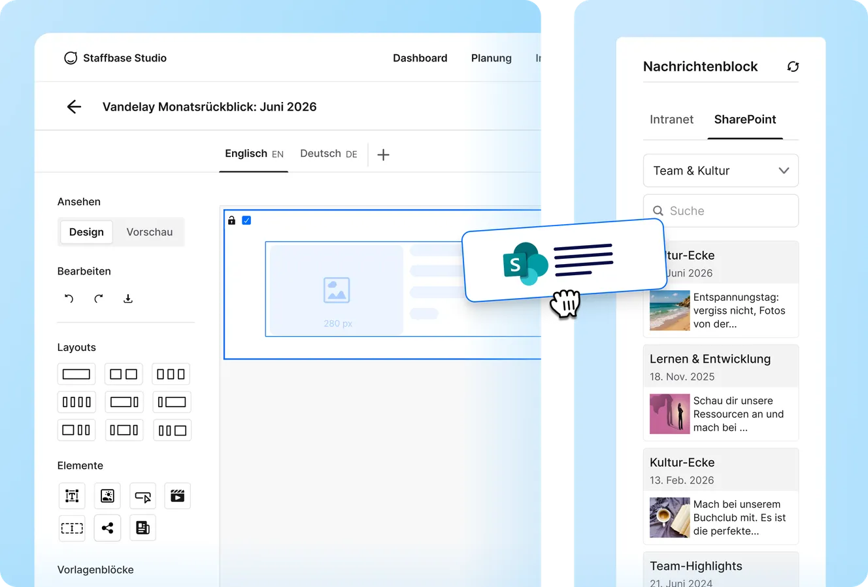Viewport: 868px width, 587px height.
Task: Toggle the blue checkbox on the selected block
Action: click(x=246, y=220)
